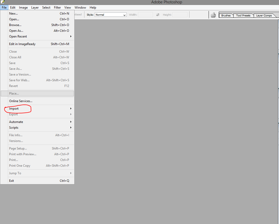Open the Window menu
279x224 pixels.
click(80, 8)
